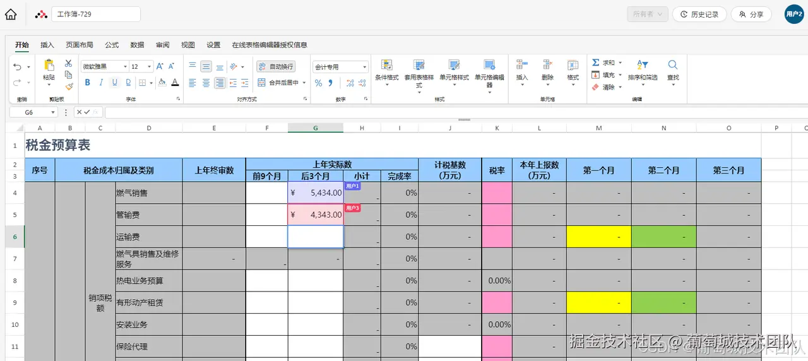This screenshot has height=361, width=808.
Task: Open the font group dialog launcher
Action: coord(178,99)
